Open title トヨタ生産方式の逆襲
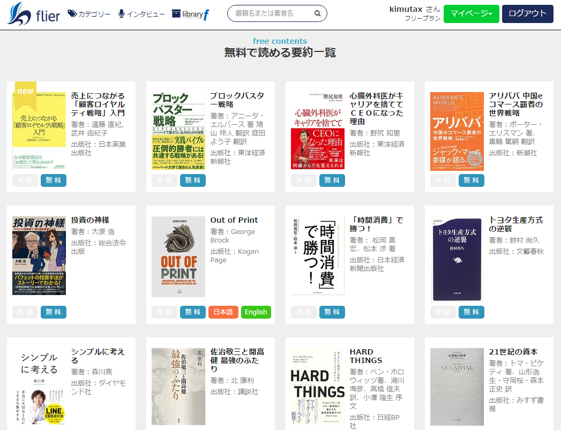Screen dimensions: 561x430 pyautogui.click(x=515, y=224)
